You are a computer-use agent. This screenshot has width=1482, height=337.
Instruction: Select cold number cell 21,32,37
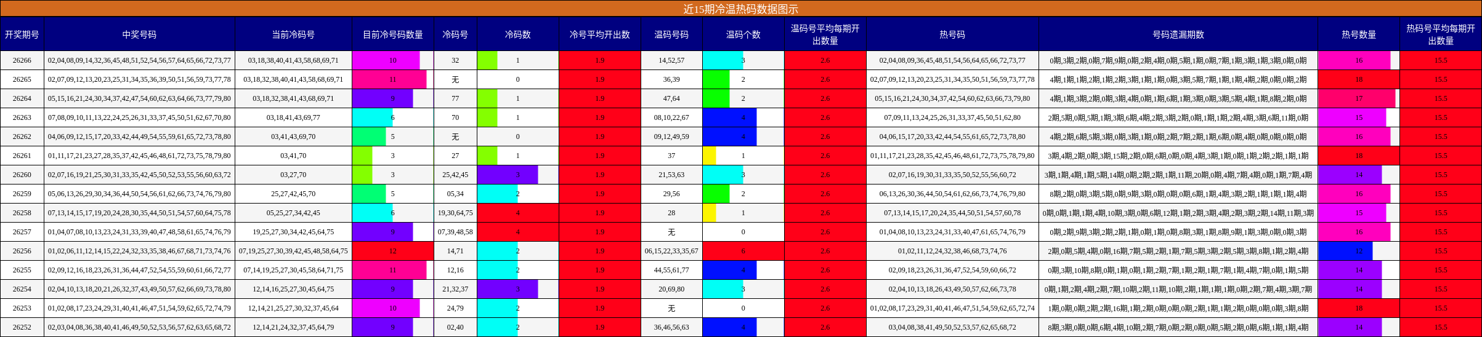tap(455, 289)
